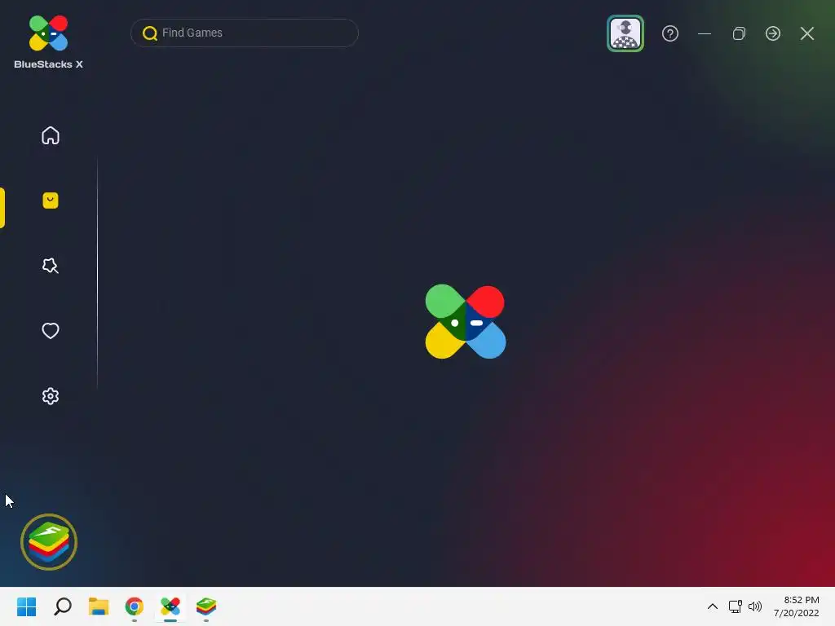
Task: Open Google Chrome from taskbar
Action: point(135,606)
